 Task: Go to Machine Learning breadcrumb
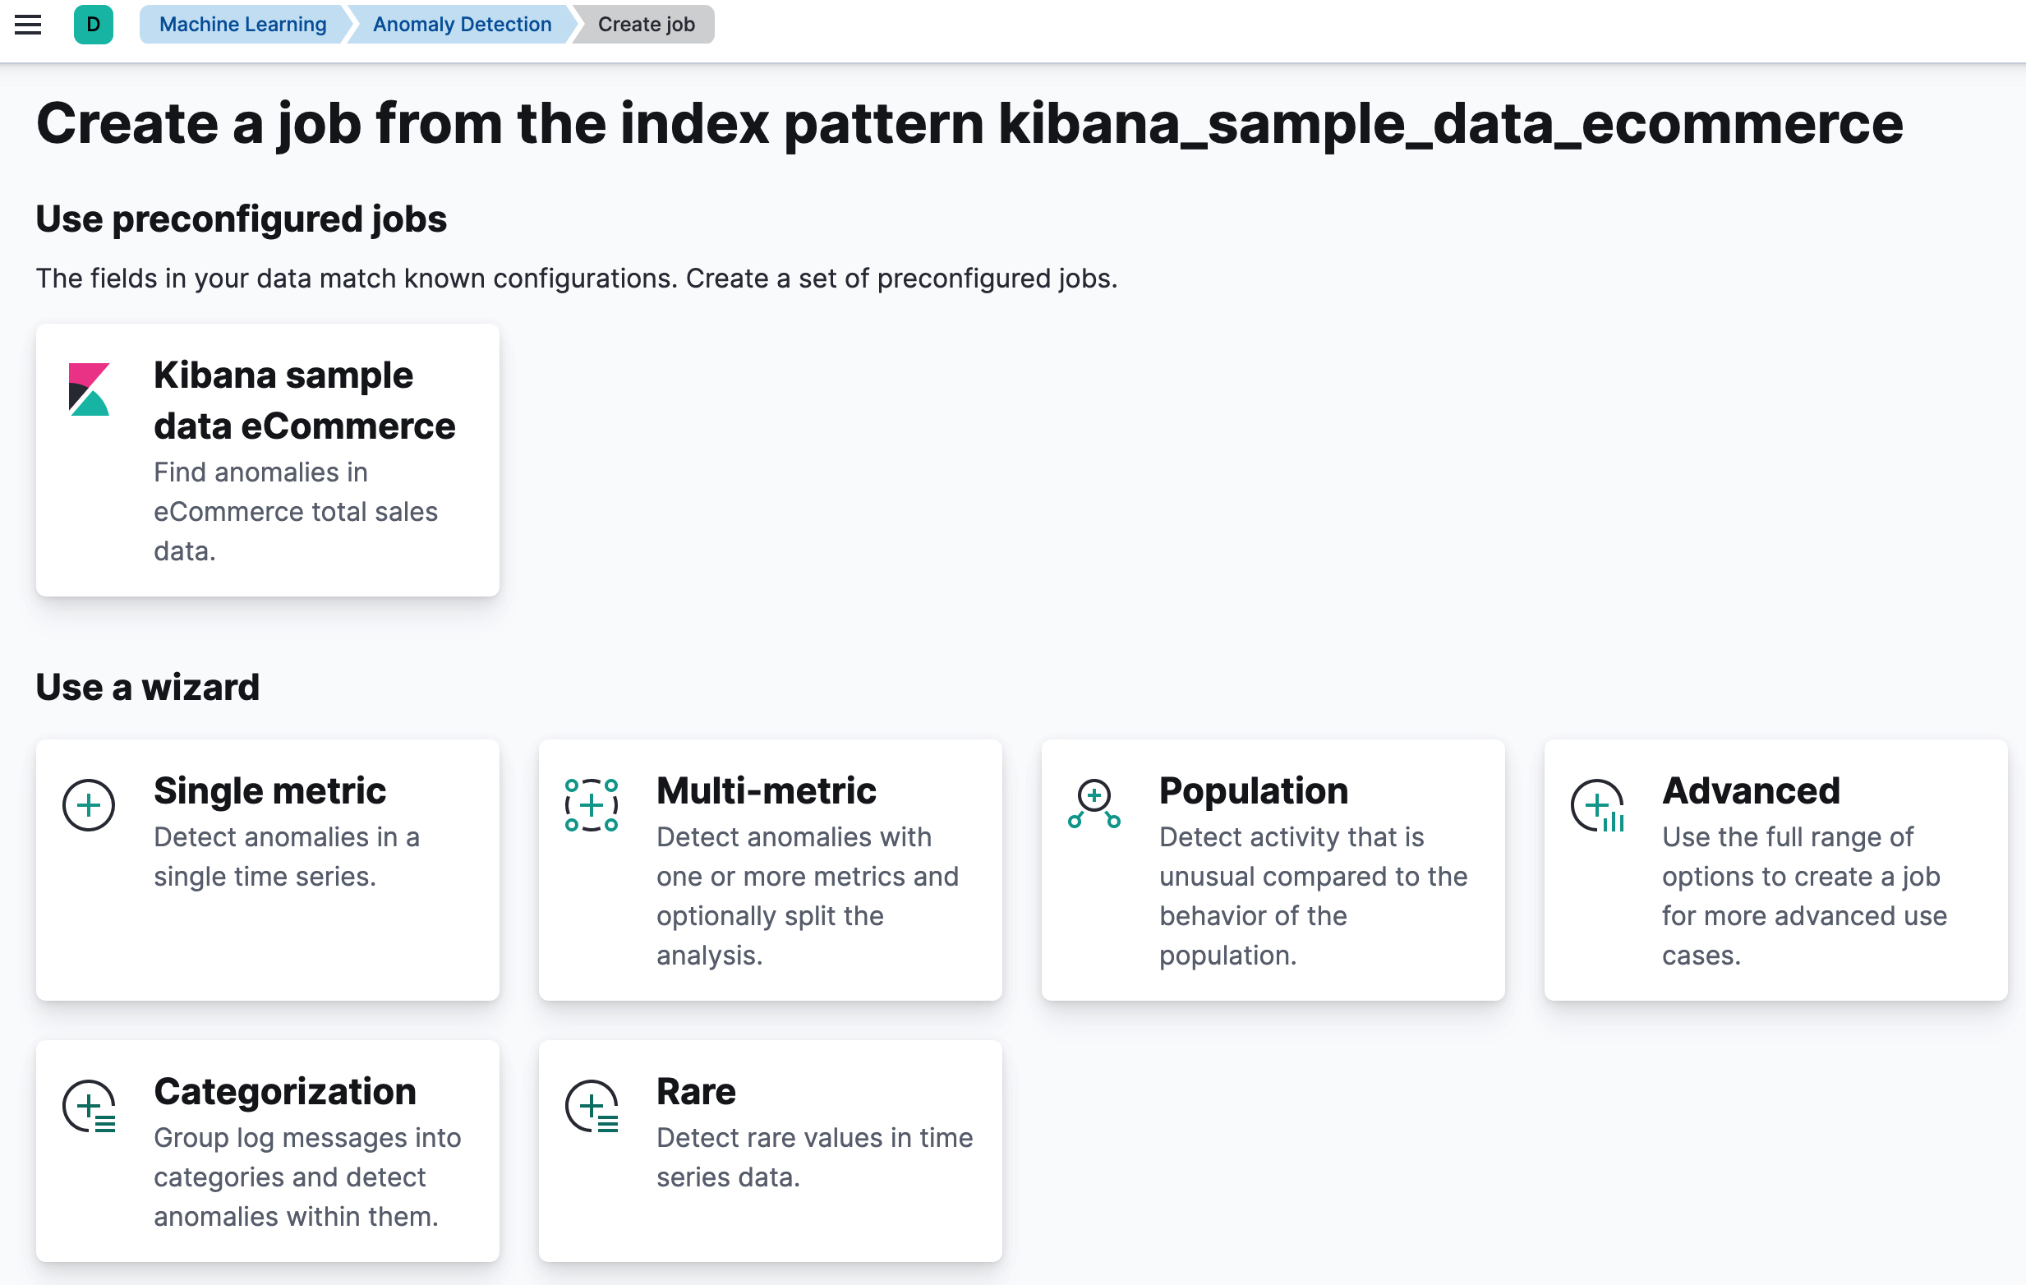pos(242,25)
